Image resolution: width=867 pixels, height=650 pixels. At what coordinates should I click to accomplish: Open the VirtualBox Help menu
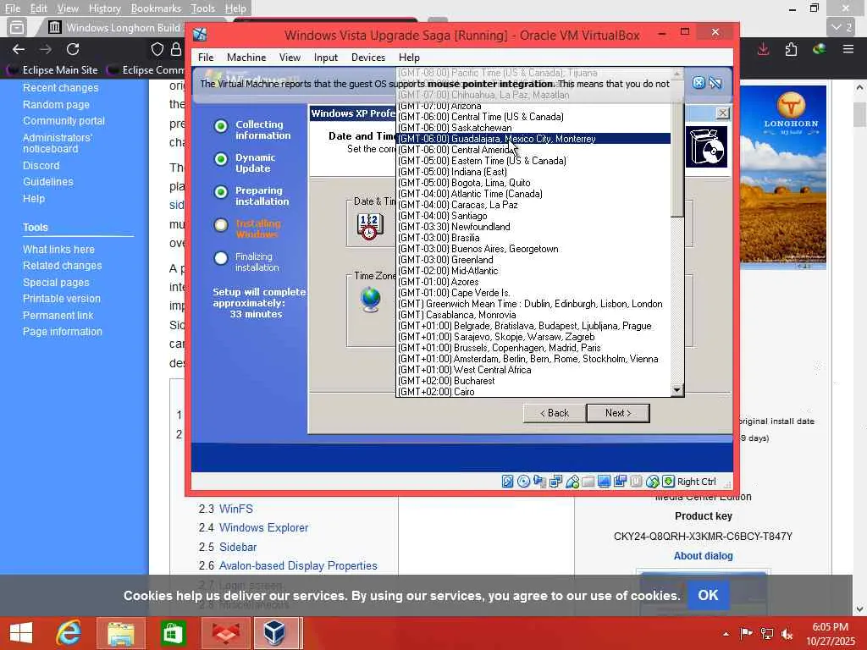[x=409, y=57]
